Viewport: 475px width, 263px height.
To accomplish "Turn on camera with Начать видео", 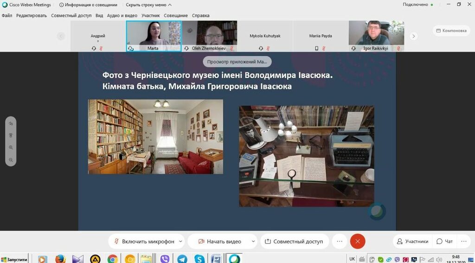I will (219, 241).
